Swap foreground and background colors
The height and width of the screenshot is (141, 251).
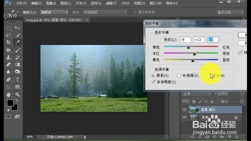[17, 101]
